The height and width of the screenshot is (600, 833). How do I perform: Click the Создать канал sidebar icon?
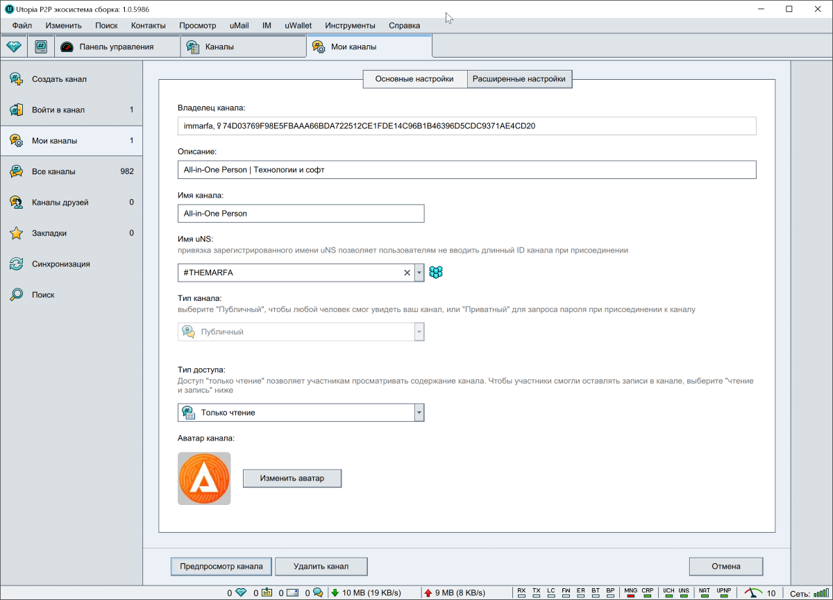point(16,79)
